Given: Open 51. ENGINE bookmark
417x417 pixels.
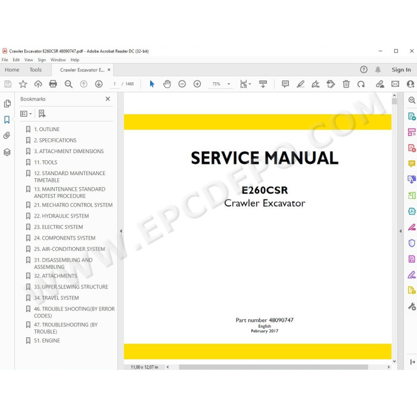Looking at the screenshot, I should coord(47,340).
